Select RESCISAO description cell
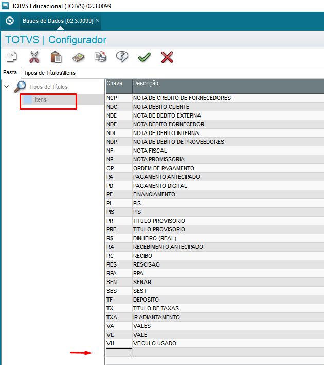The height and width of the screenshot is (365, 324). click(x=228, y=264)
